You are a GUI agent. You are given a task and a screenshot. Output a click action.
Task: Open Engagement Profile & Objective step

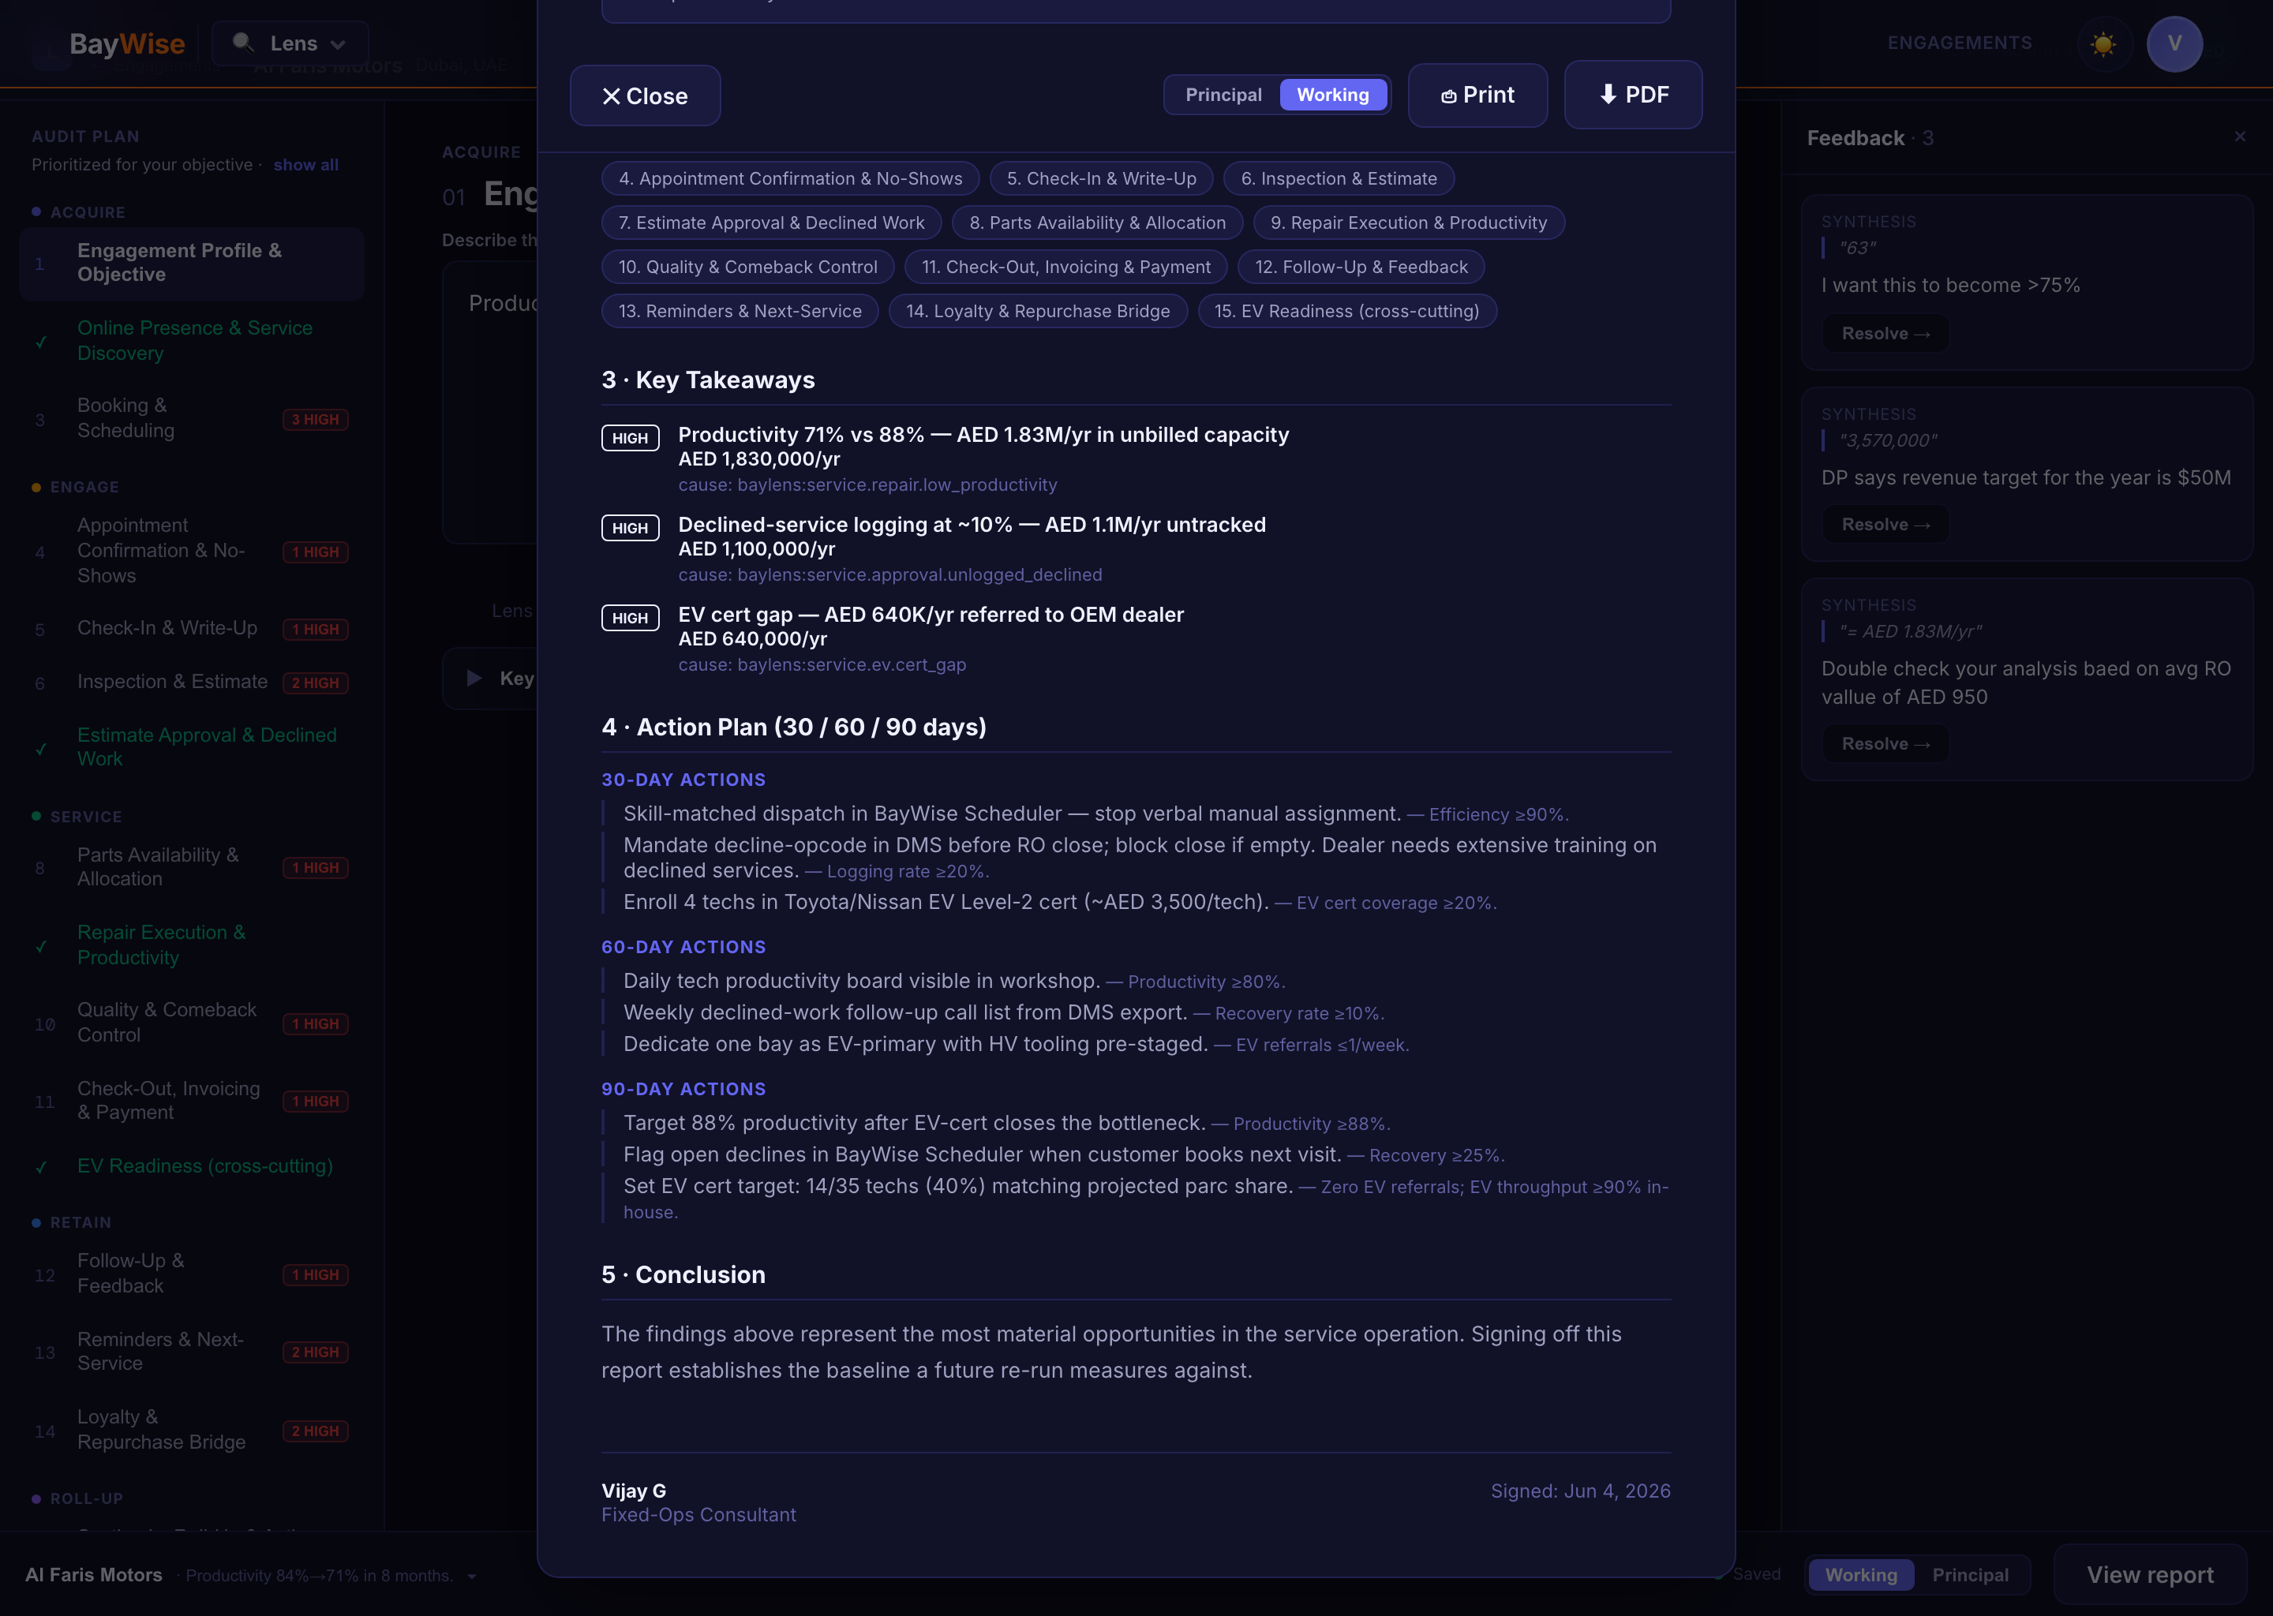click(192, 263)
